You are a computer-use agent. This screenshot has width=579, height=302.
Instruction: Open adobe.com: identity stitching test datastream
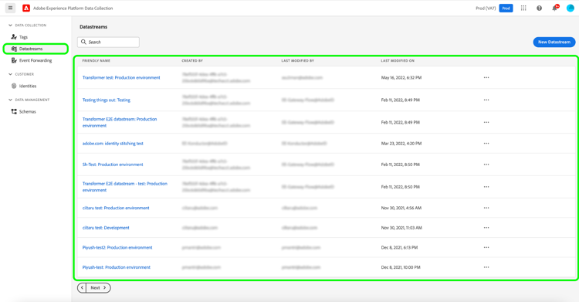click(x=113, y=144)
